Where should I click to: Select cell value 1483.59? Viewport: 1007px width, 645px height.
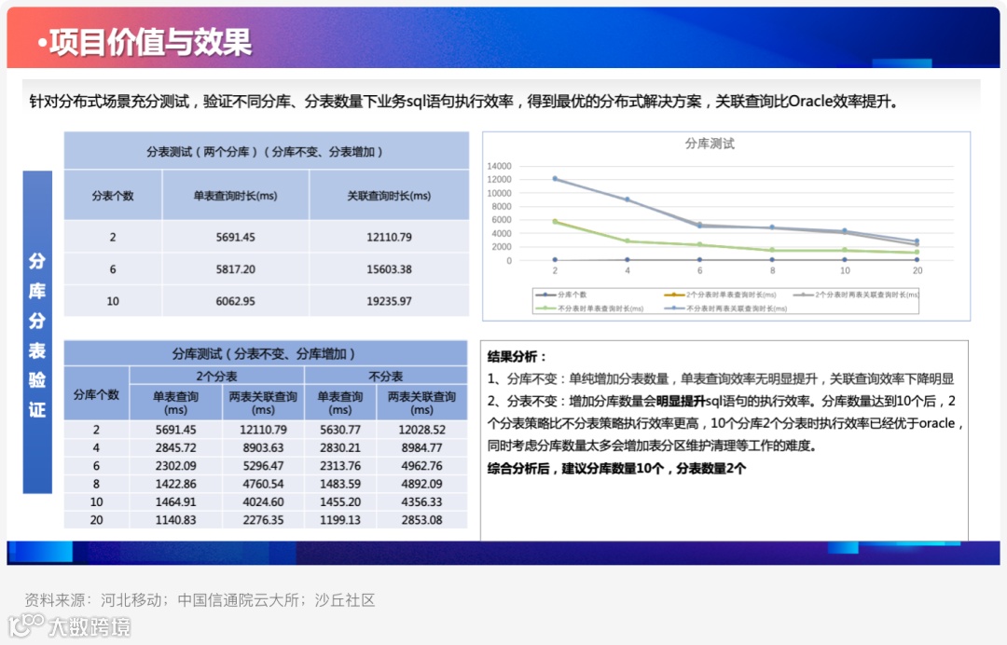pyautogui.click(x=340, y=484)
